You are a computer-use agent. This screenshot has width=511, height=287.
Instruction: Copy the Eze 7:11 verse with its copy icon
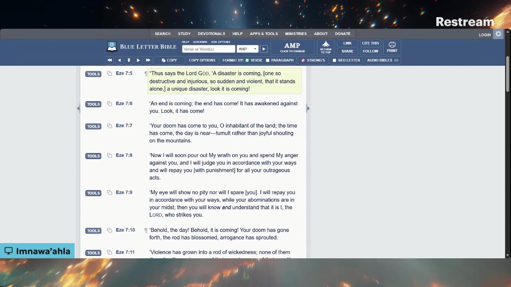[109, 252]
